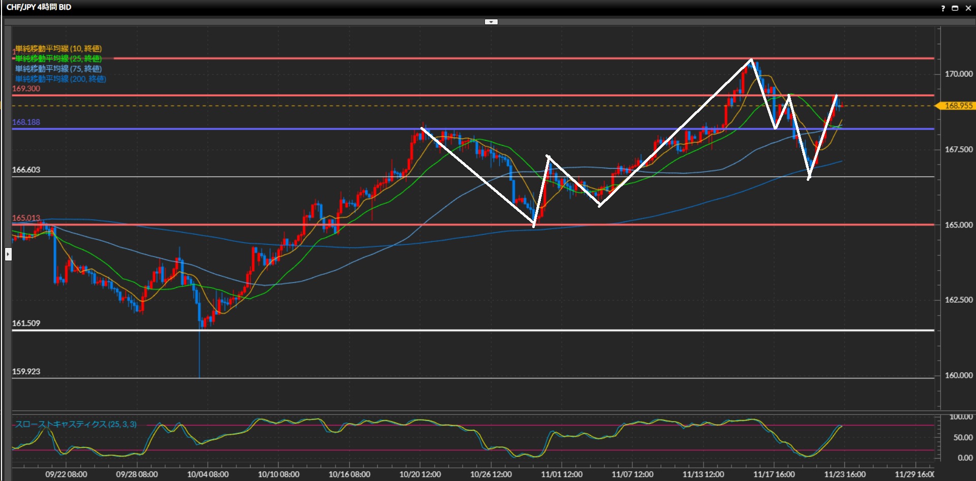The width and height of the screenshot is (976, 481).
Task: Click the 170.000 price axis label
Action: [958, 74]
